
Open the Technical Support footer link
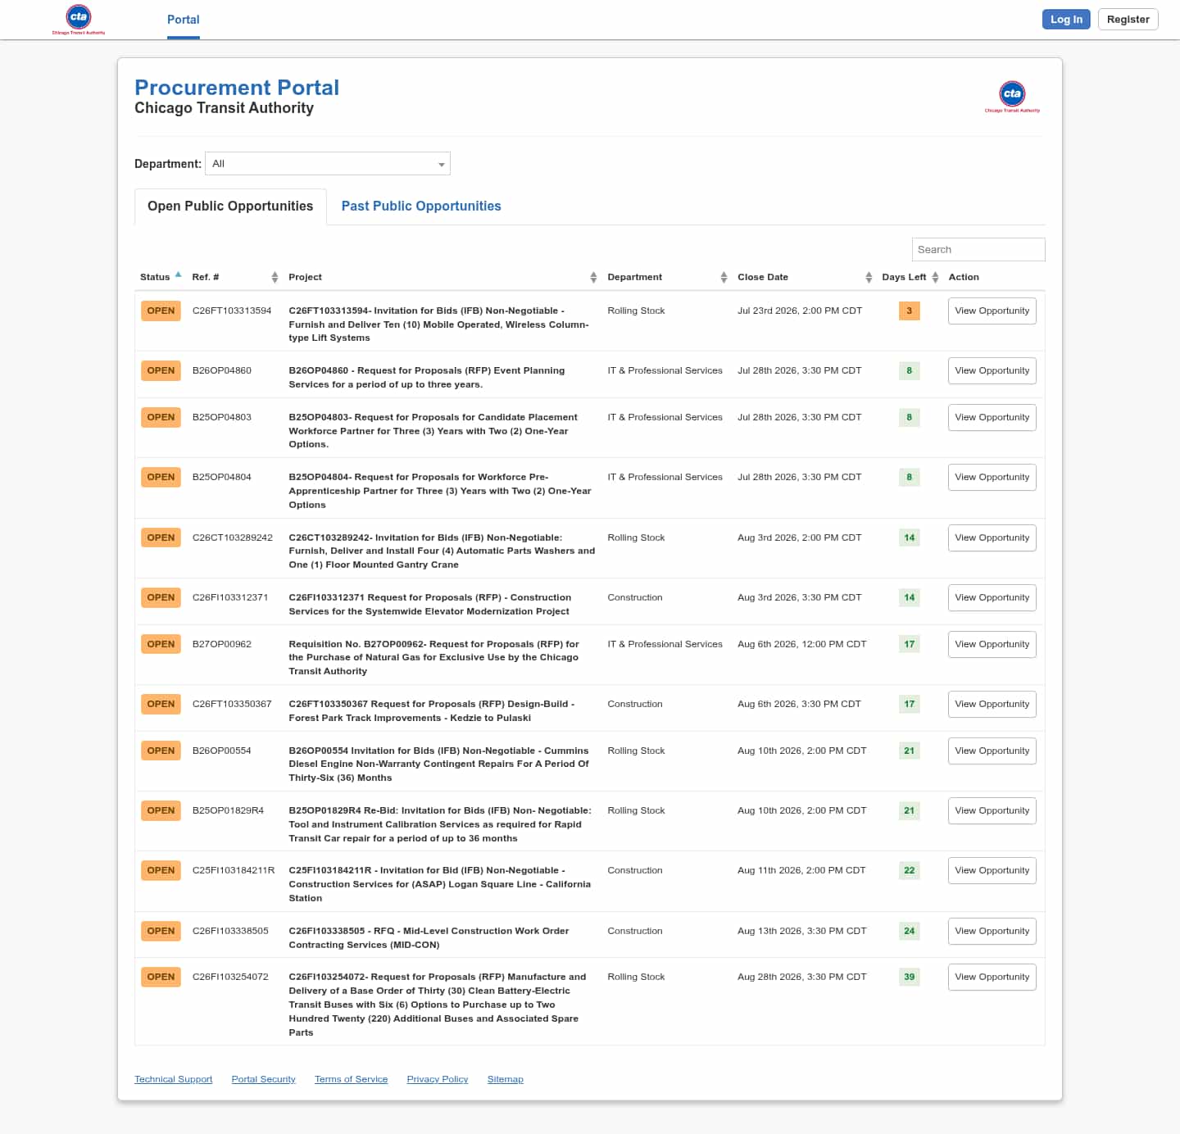(174, 1079)
